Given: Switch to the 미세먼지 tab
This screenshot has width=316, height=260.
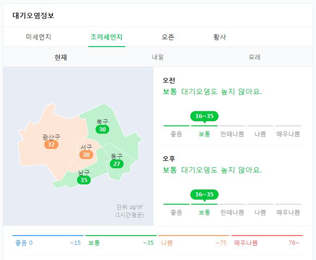Looking at the screenshot, I should pos(38,37).
